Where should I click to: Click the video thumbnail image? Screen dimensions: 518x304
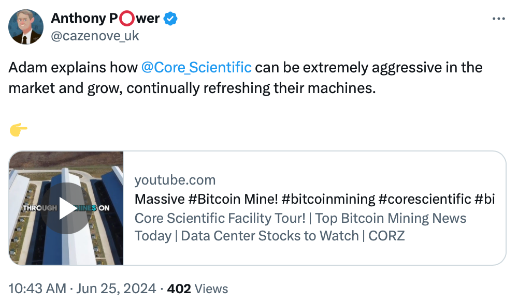tap(66, 208)
